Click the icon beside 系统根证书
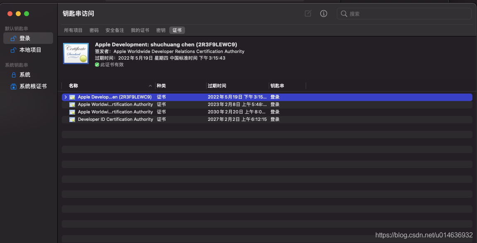Viewport: 477px width, 243px height. (13, 86)
